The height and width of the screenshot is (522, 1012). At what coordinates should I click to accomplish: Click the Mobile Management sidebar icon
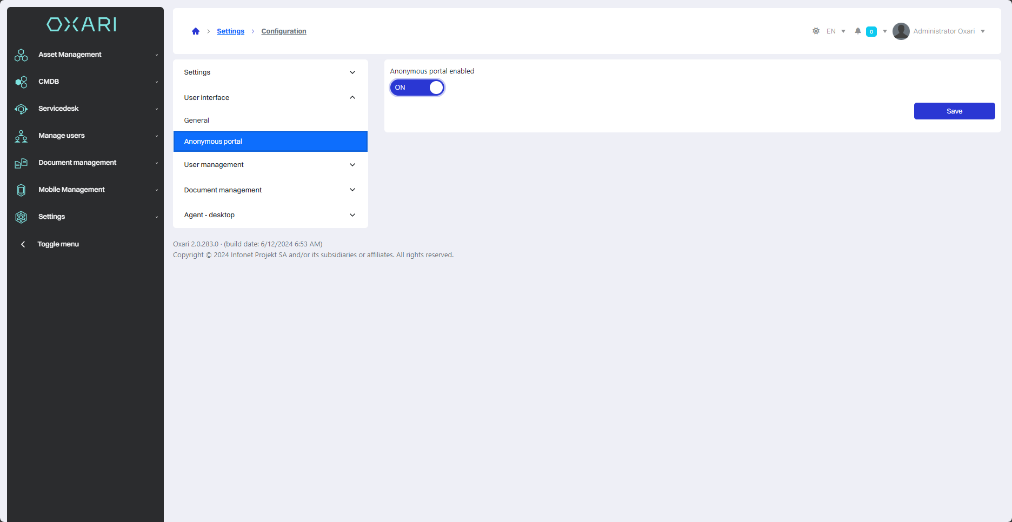click(21, 190)
